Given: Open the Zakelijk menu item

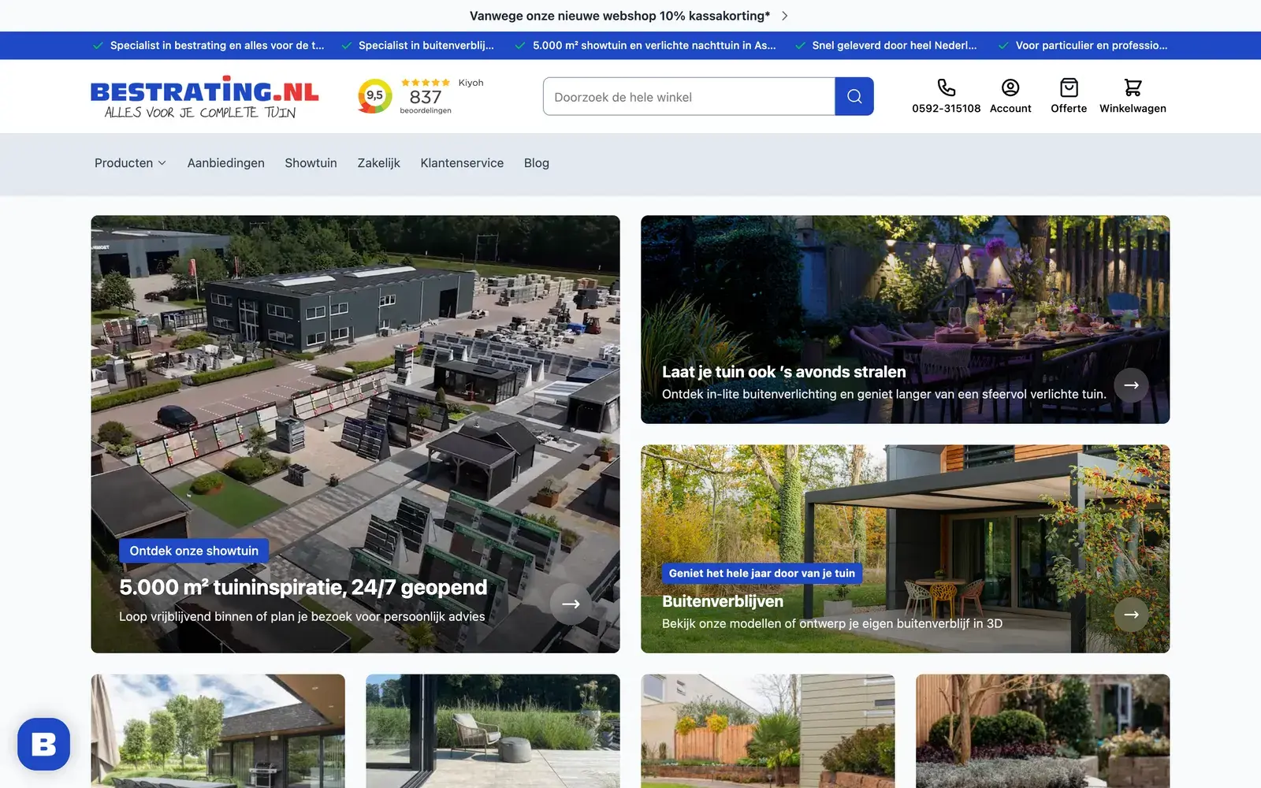Looking at the screenshot, I should (379, 163).
